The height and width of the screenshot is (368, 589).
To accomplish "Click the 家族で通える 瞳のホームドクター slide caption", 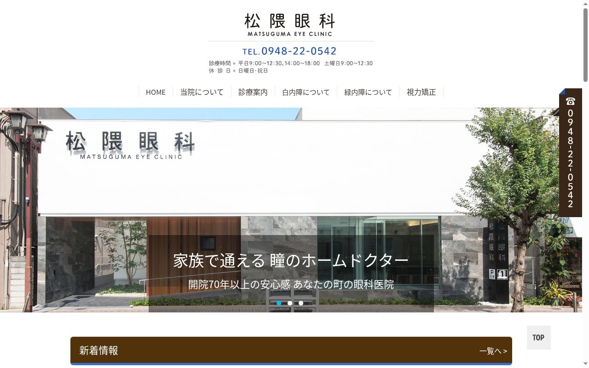I will (x=291, y=260).
